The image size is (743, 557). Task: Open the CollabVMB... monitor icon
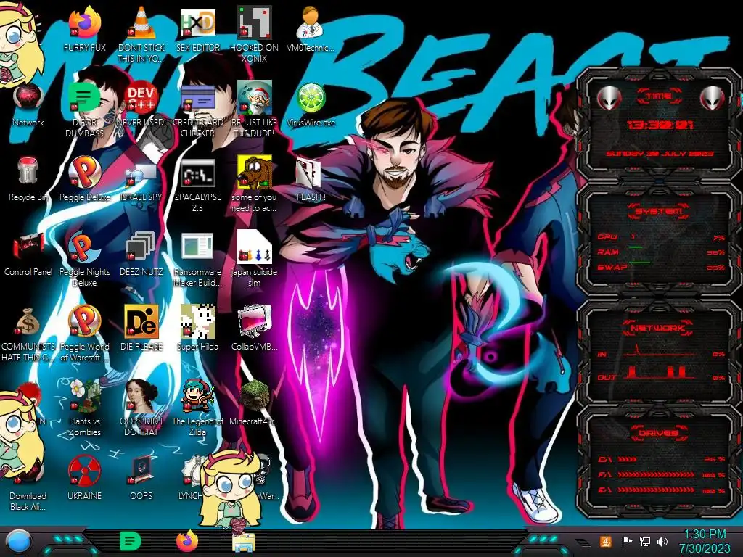pyautogui.click(x=254, y=321)
